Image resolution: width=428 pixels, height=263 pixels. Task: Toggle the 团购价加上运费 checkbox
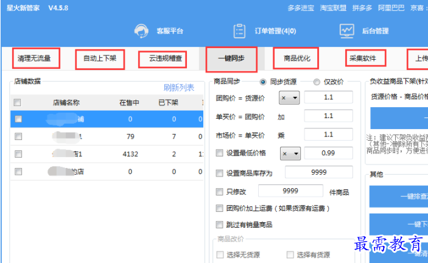tap(219, 208)
